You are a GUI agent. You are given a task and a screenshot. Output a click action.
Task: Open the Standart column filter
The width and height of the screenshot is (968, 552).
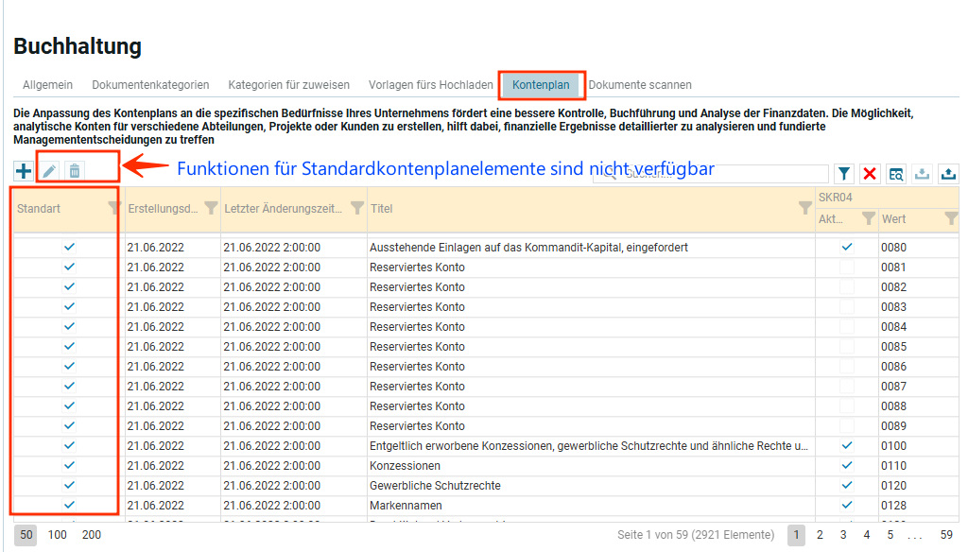tap(113, 208)
